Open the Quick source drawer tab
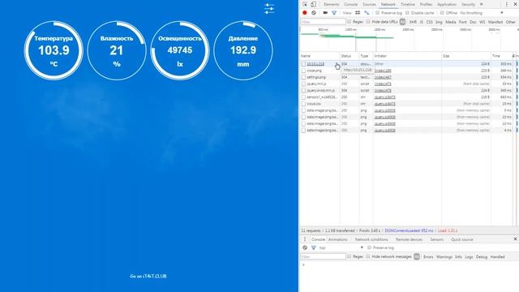Viewport: 519px width, 292px height. [461, 239]
